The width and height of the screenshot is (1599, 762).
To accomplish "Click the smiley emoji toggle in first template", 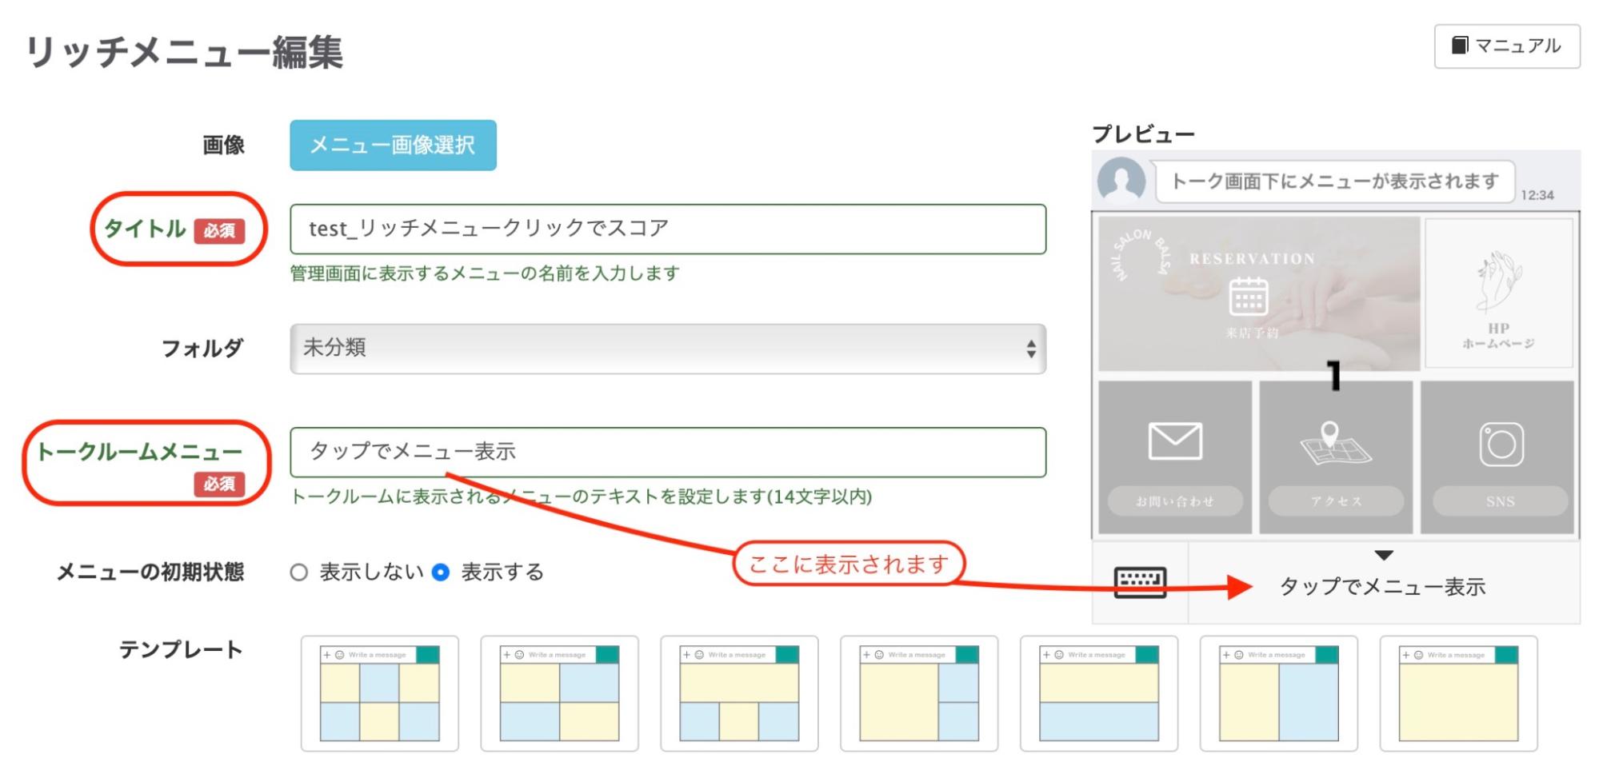I will pyautogui.click(x=338, y=654).
